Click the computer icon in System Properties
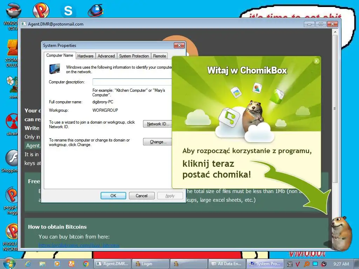The width and height of the screenshot is (359, 269). pos(55,69)
